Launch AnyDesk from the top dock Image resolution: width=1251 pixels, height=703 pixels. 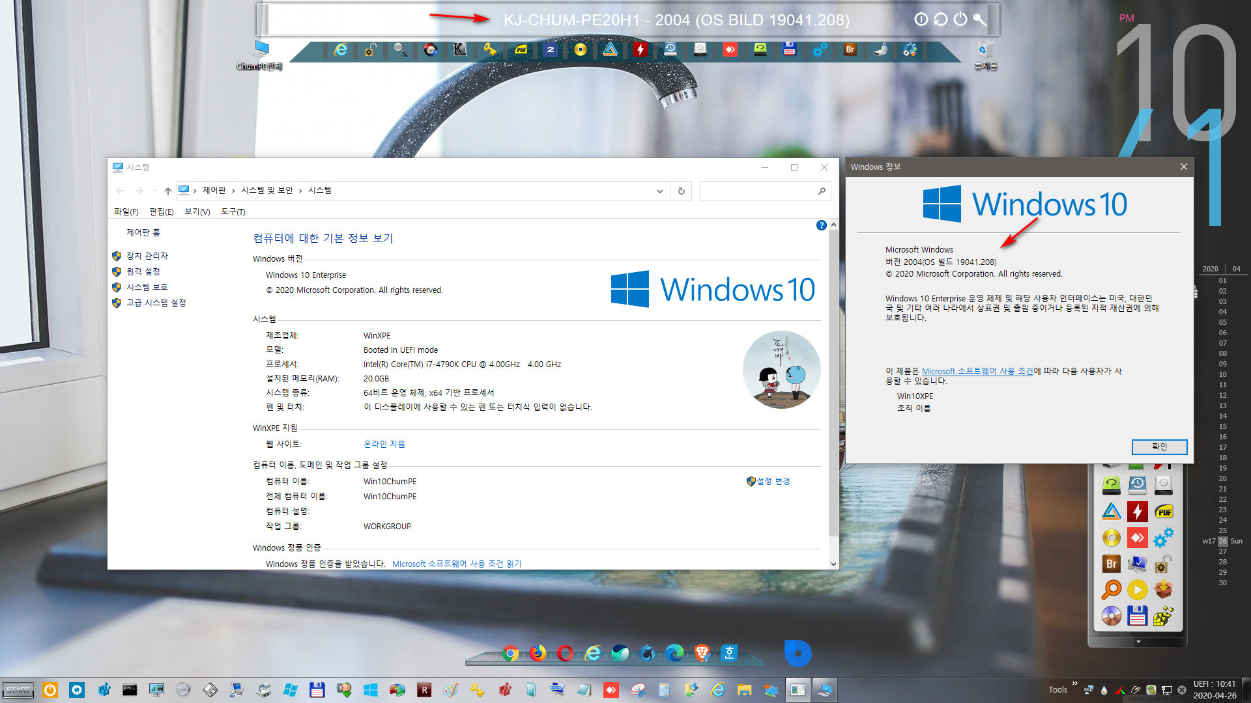coord(730,49)
